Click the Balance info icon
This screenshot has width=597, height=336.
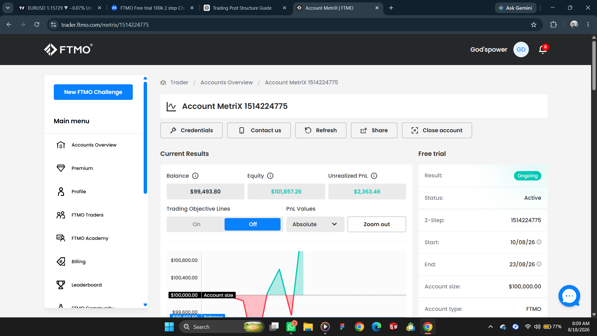pyautogui.click(x=195, y=176)
